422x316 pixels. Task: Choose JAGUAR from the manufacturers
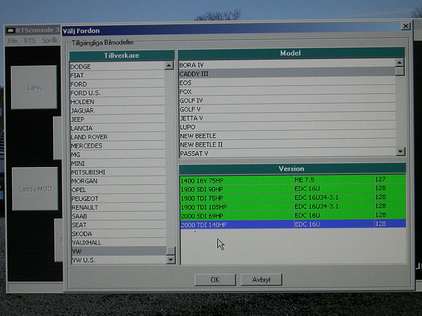coord(118,111)
